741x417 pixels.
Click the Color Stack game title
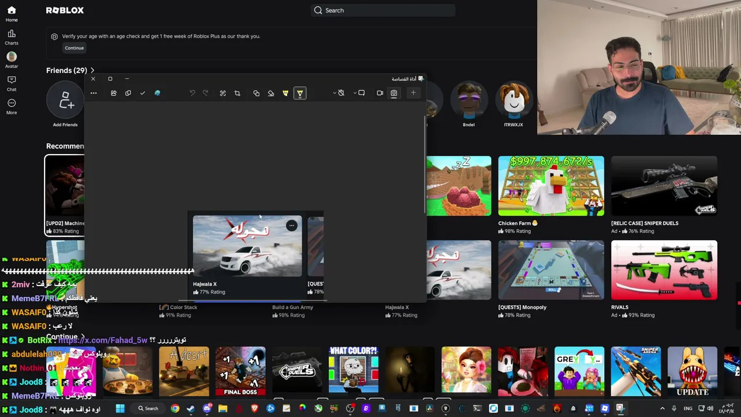(179, 308)
